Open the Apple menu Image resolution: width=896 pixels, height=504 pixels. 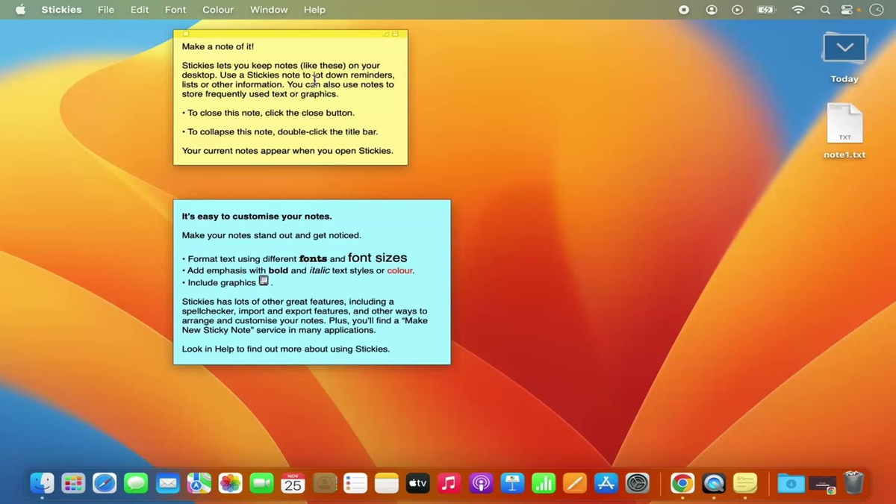(x=20, y=10)
